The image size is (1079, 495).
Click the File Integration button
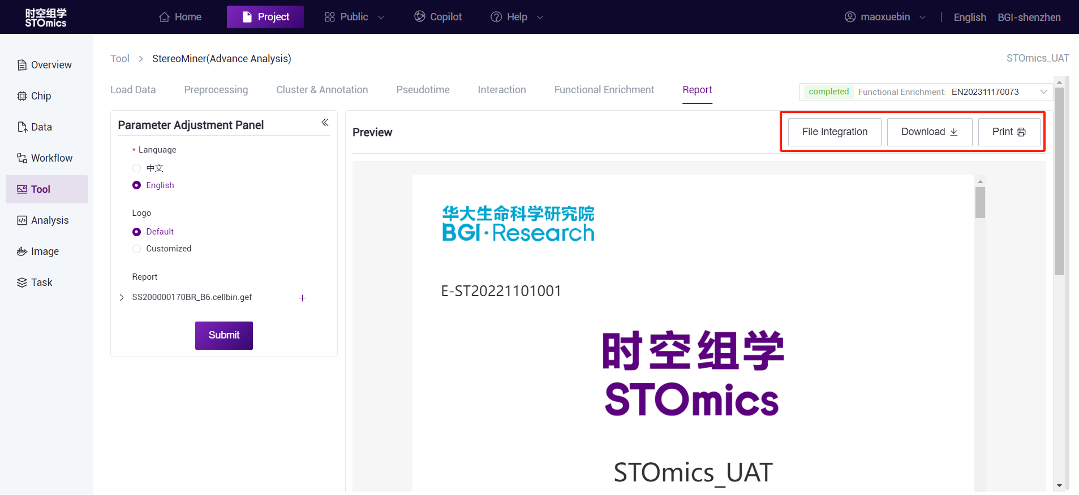pyautogui.click(x=835, y=132)
